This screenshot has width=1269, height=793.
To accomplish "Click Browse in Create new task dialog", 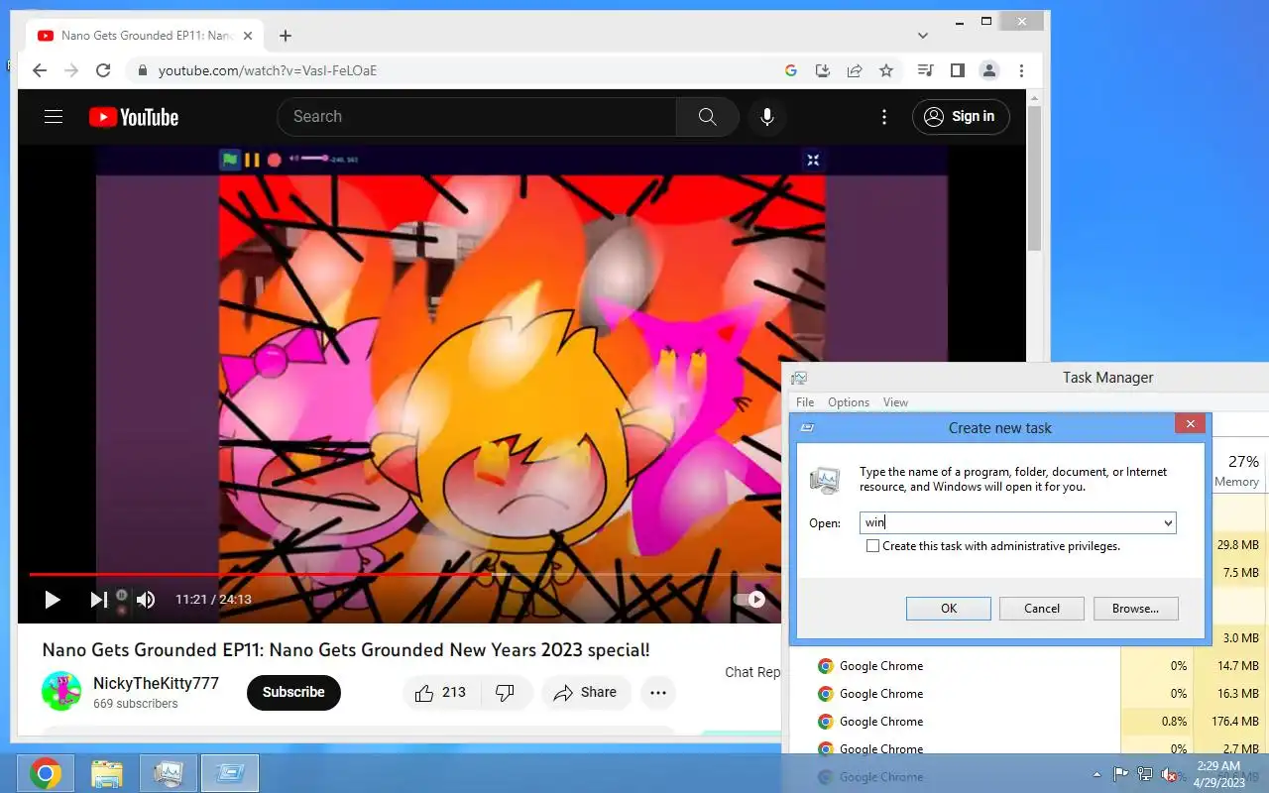I will coord(1135,609).
